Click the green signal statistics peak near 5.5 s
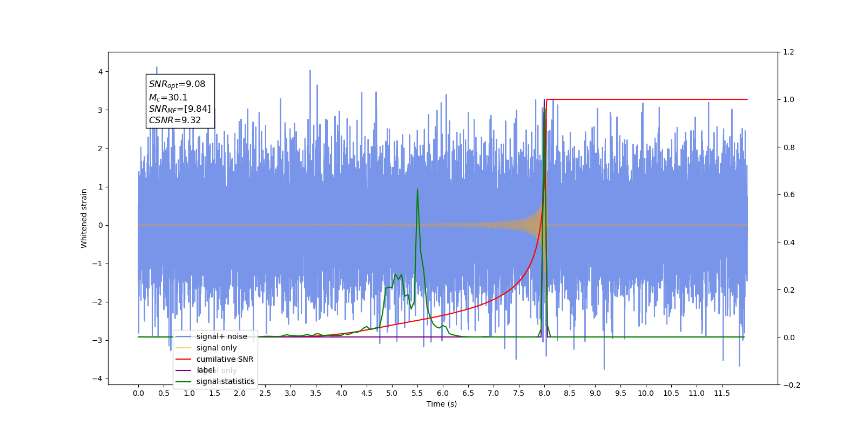 417,190
